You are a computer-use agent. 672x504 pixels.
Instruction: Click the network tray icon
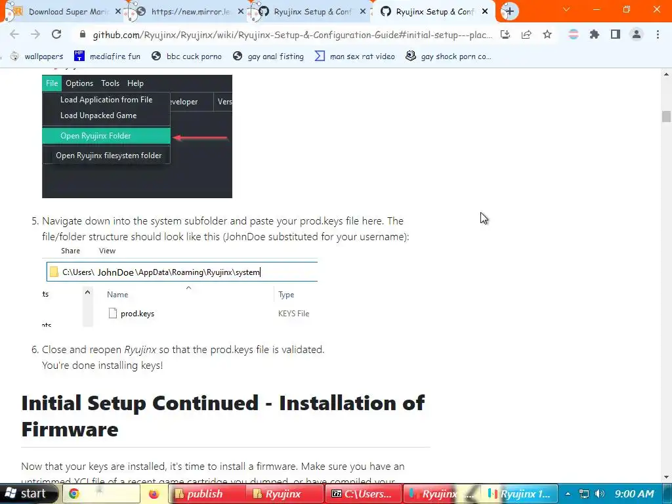pos(583,493)
